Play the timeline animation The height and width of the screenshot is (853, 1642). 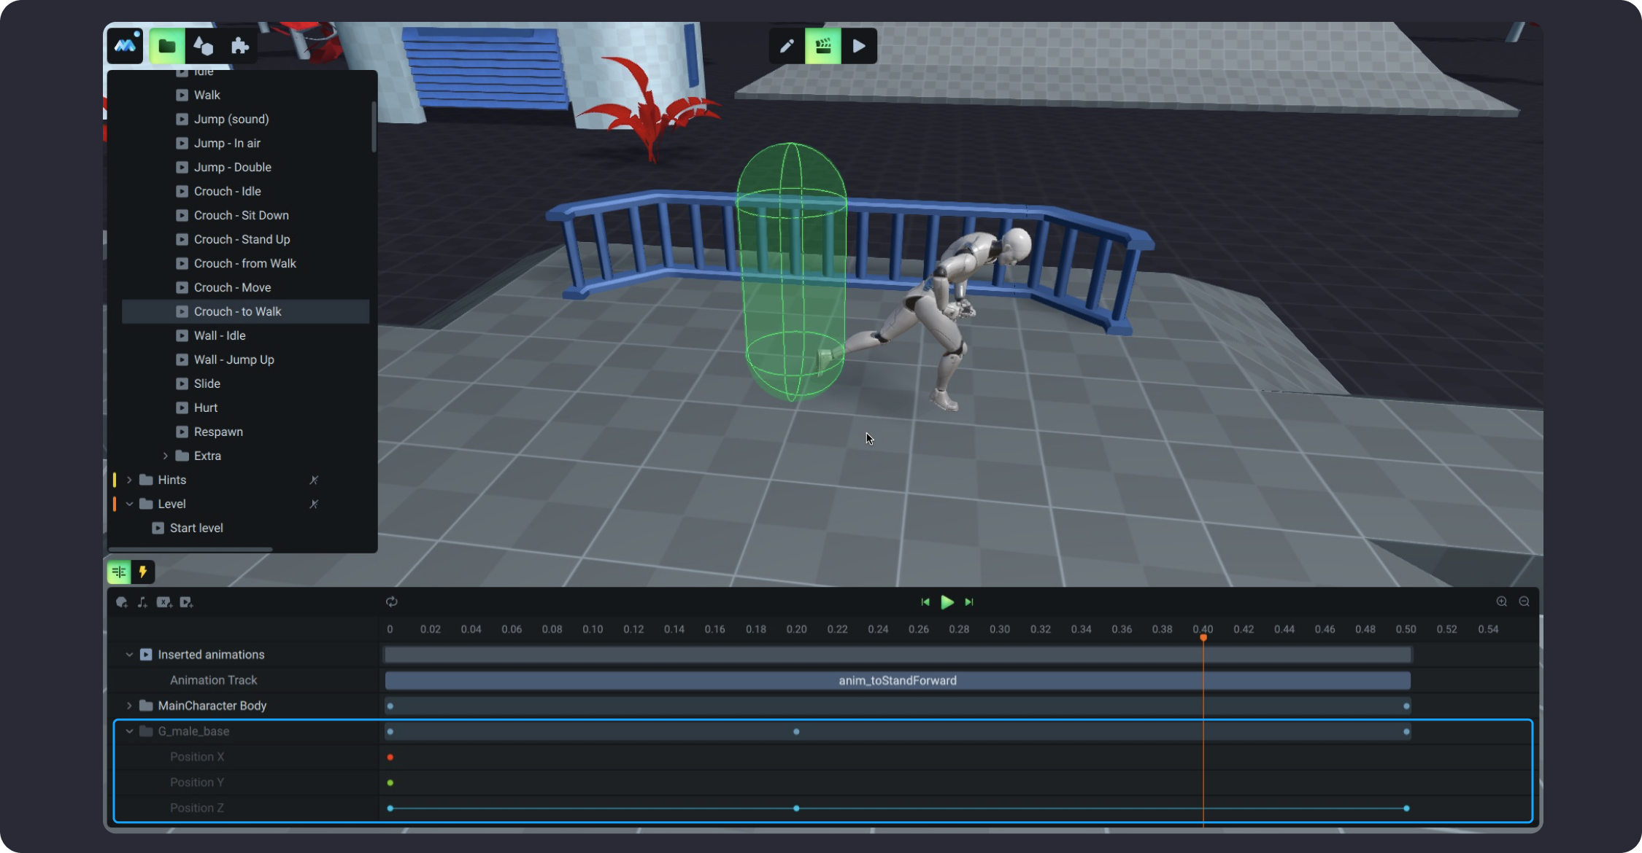click(x=947, y=601)
